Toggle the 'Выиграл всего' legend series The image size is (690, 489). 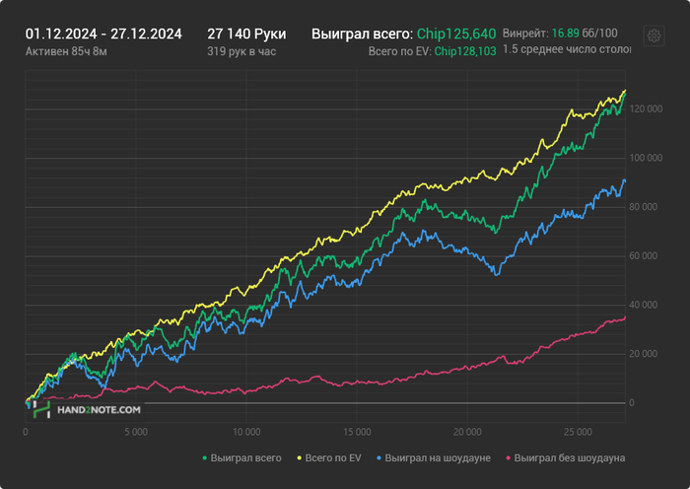(x=241, y=458)
